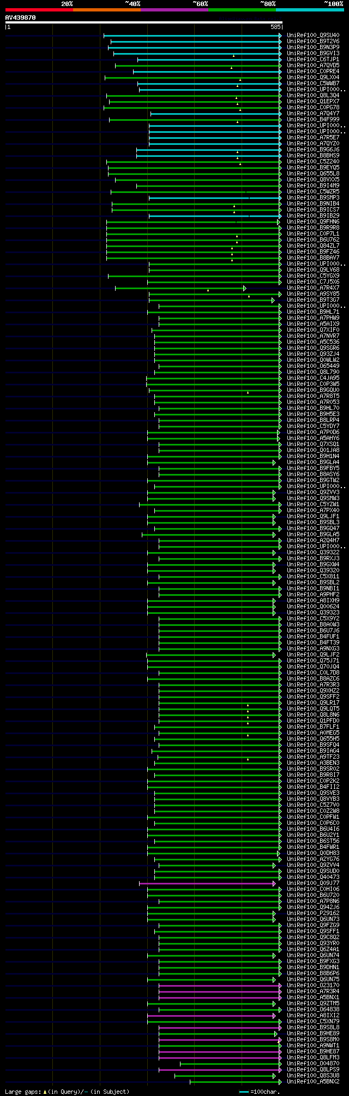The image size is (349, 1096).
Task: Select the label UniRef100_Q9FHN6
Action: [313, 221]
